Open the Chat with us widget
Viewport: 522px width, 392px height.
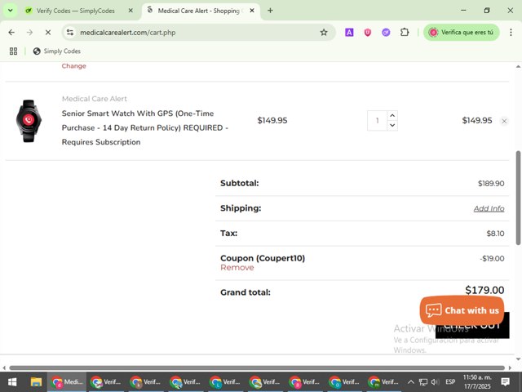click(x=462, y=310)
